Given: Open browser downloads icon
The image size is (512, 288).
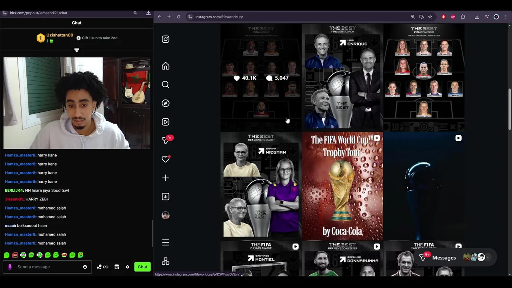Looking at the screenshot, I should click(477, 17).
